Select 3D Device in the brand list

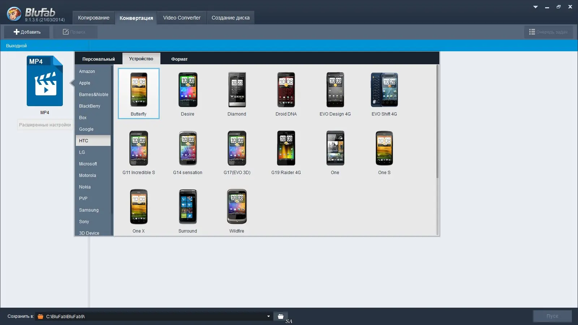(x=93, y=232)
